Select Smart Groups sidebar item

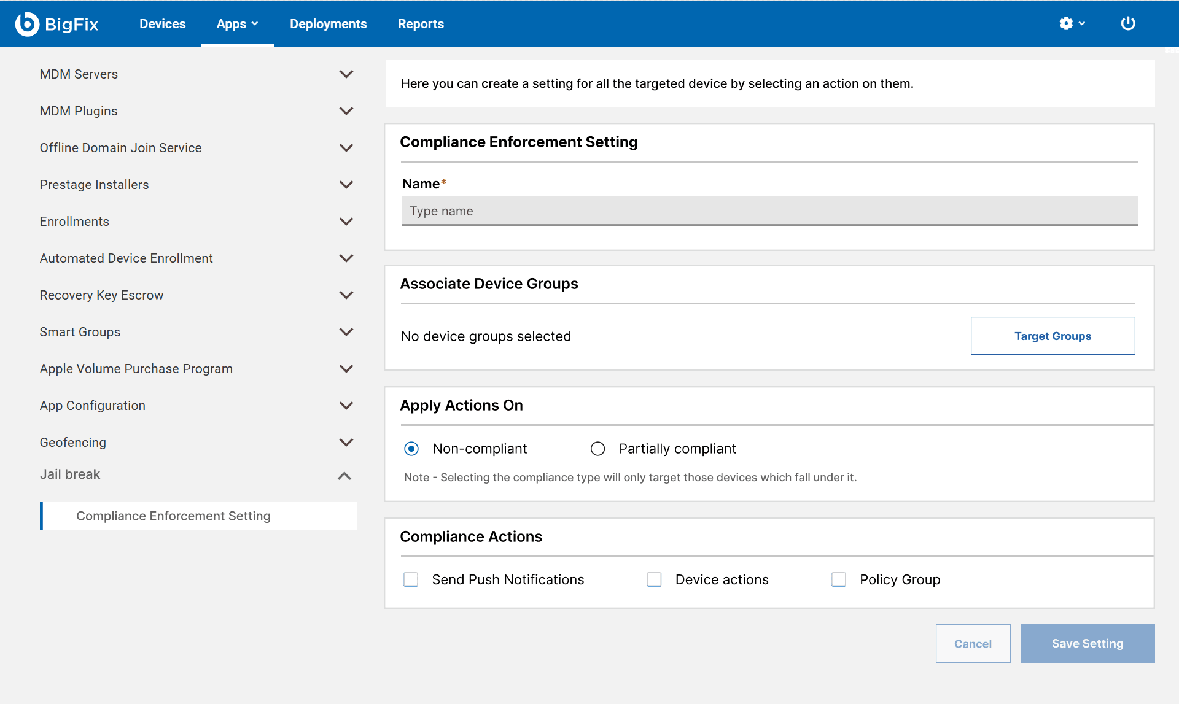(x=80, y=332)
